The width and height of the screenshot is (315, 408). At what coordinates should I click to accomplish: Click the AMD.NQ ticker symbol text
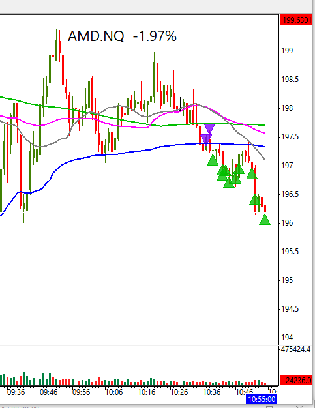[x=96, y=36]
